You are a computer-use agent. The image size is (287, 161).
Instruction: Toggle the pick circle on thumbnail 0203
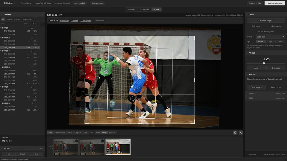[x=102, y=141]
